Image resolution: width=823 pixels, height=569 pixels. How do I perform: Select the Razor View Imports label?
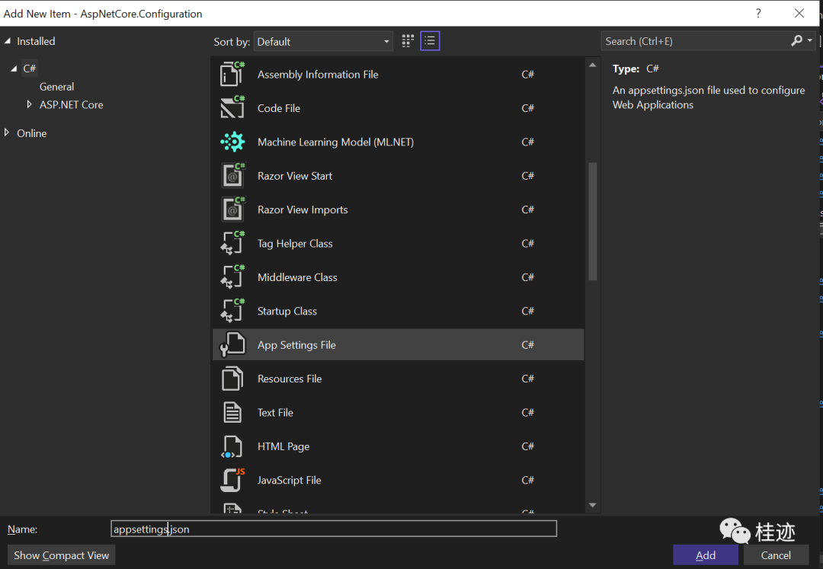pos(303,209)
